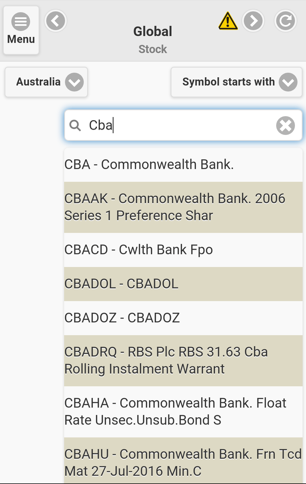Clear search text with X icon
The width and height of the screenshot is (306, 484).
coord(285,125)
